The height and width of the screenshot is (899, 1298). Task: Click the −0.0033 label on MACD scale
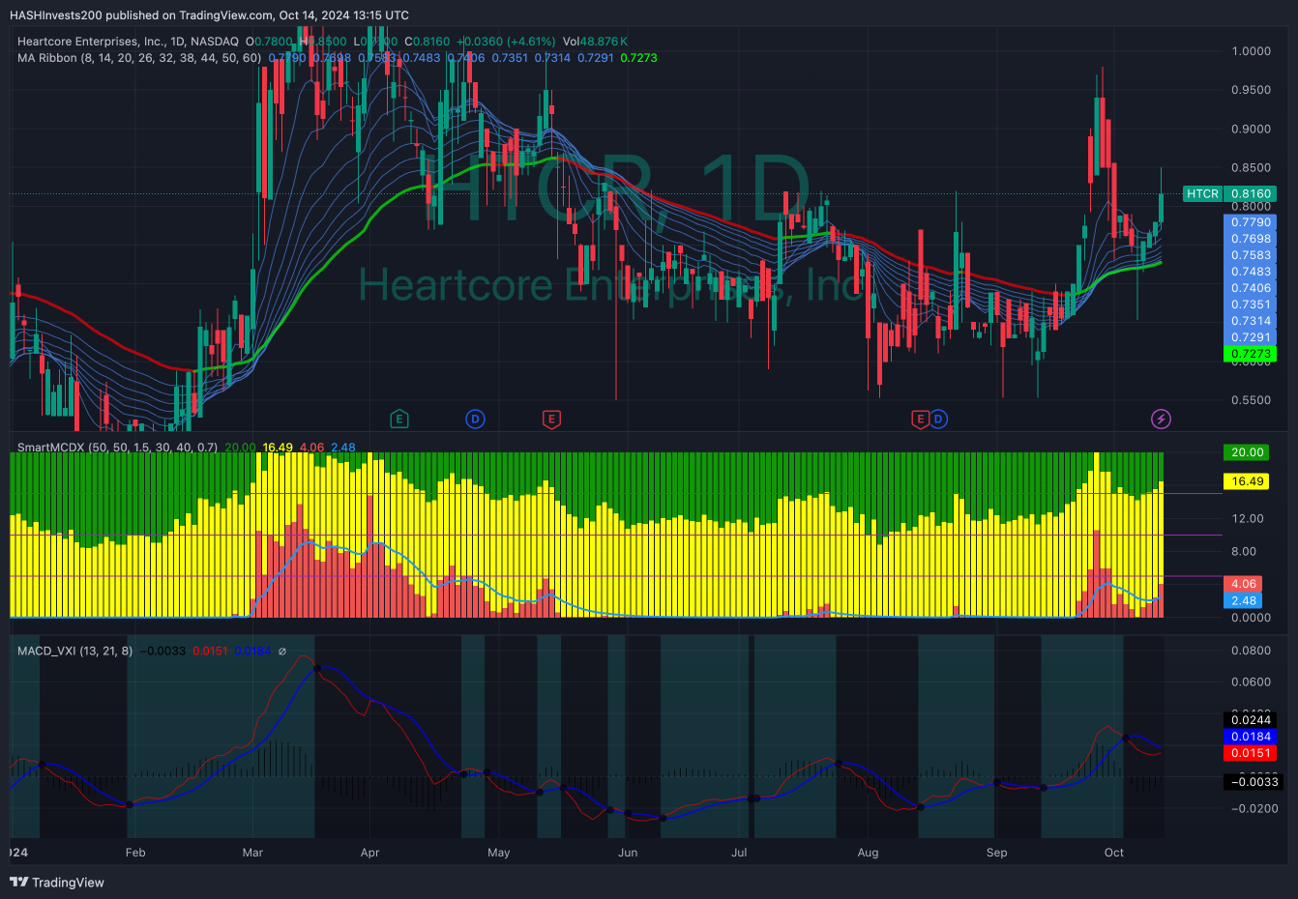click(1253, 782)
